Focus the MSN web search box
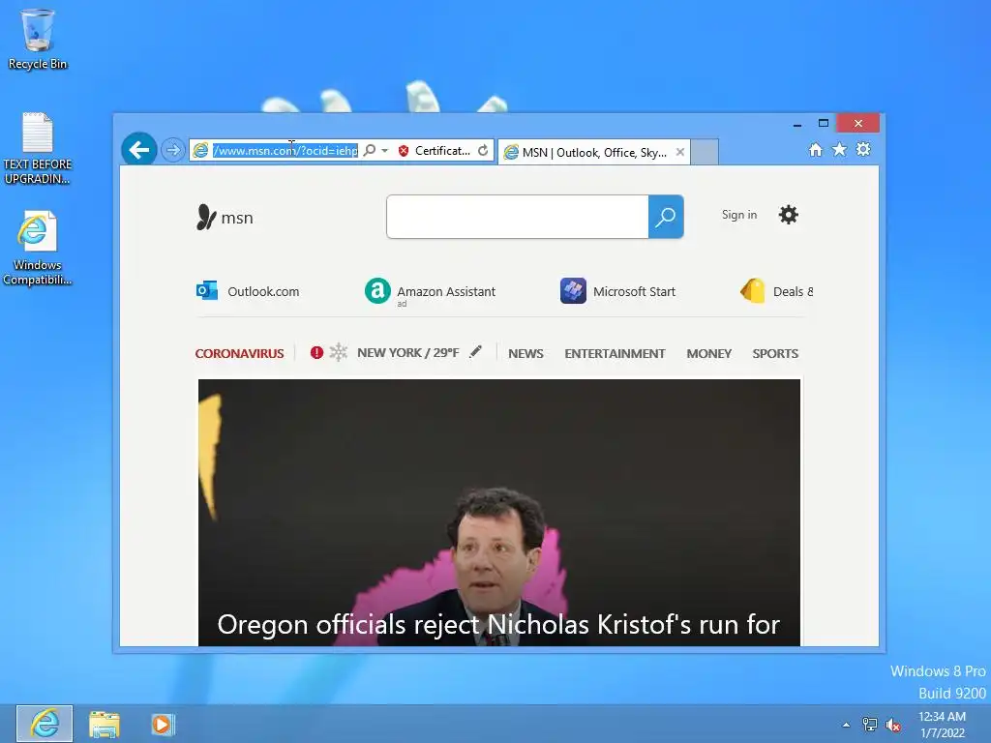 click(x=518, y=217)
